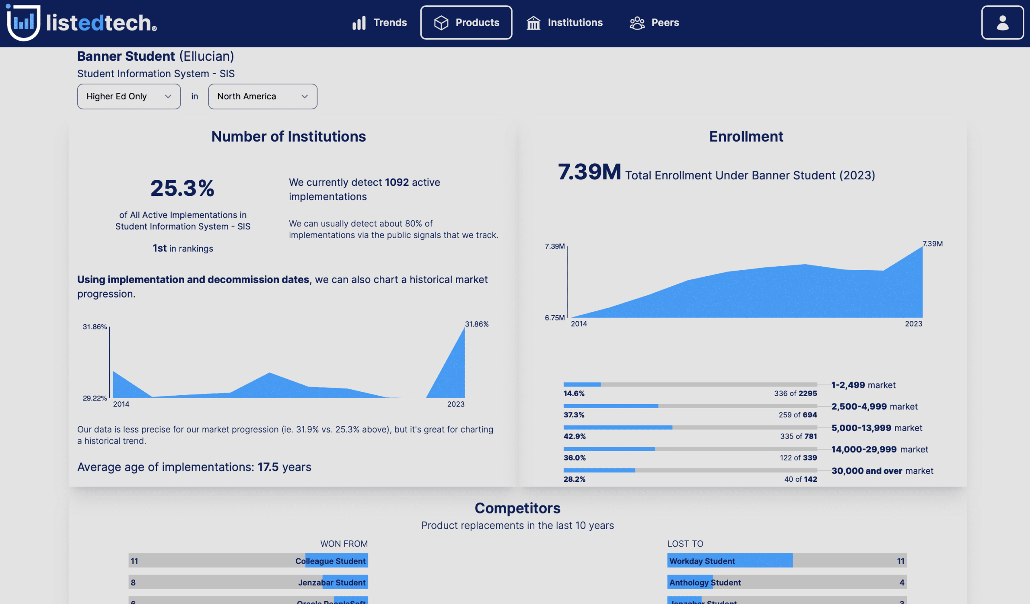Click the Institutions building icon
Image resolution: width=1030 pixels, height=604 pixels.
click(533, 23)
